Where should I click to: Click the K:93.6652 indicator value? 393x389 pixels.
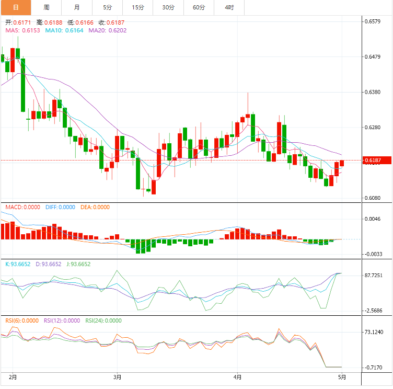(x=18, y=264)
